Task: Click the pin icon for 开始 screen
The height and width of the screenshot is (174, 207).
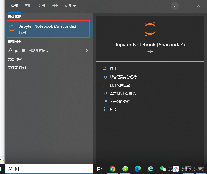Action: pyautogui.click(x=105, y=93)
